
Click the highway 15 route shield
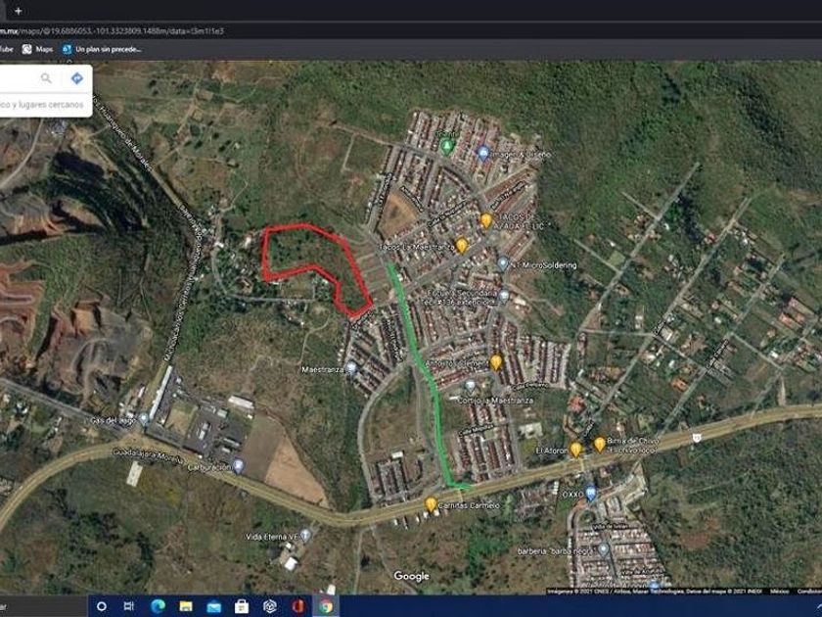point(696,438)
